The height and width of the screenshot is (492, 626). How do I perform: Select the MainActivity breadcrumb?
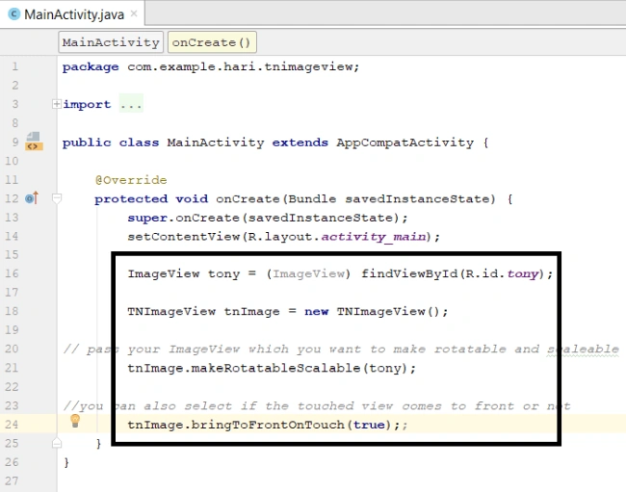111,42
